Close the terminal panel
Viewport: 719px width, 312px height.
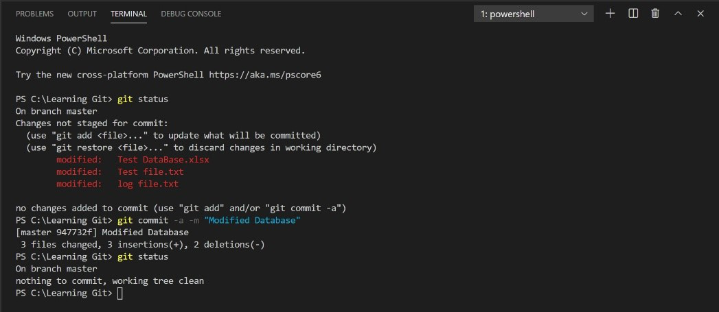click(x=700, y=14)
